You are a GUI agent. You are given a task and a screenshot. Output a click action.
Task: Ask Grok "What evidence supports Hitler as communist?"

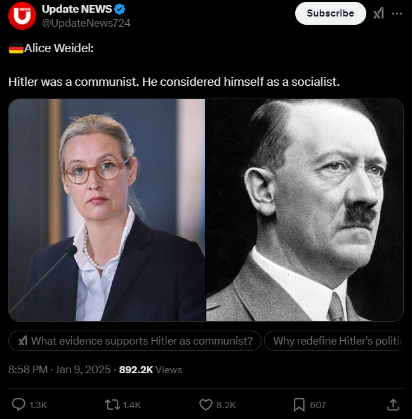135,341
